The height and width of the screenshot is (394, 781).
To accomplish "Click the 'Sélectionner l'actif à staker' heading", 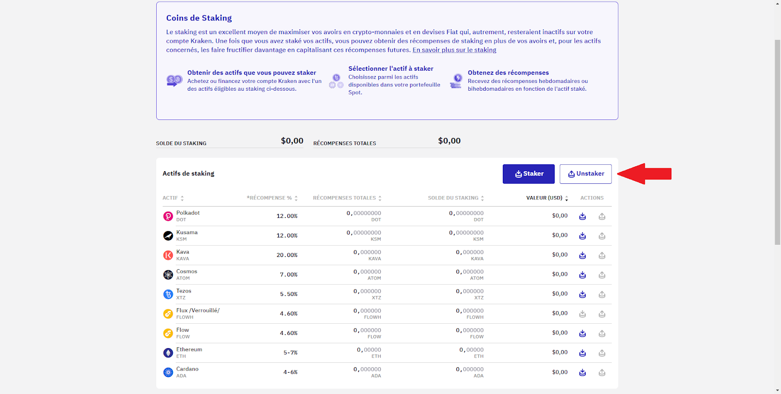I will point(390,69).
